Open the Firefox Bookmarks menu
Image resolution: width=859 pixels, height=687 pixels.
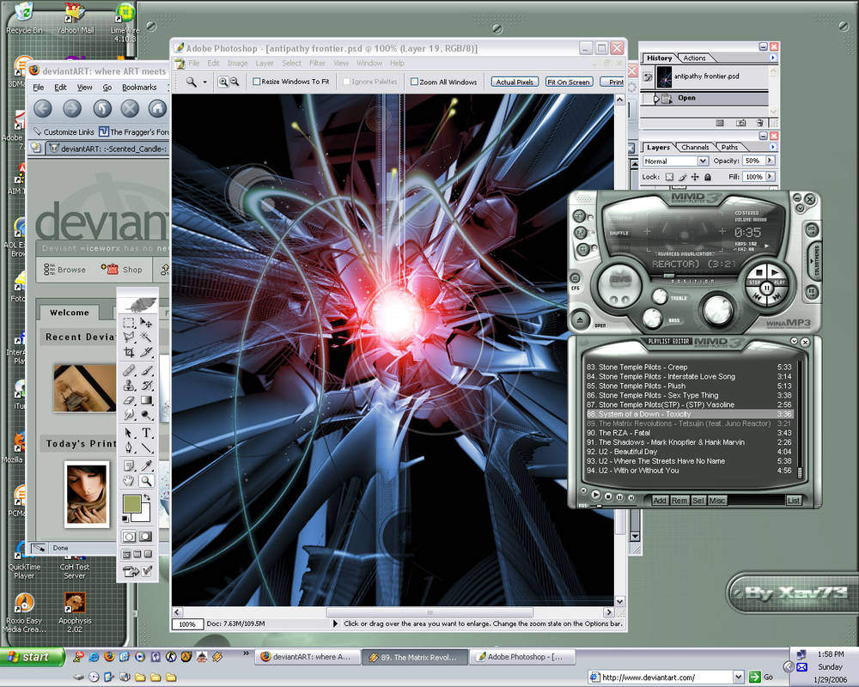139,87
